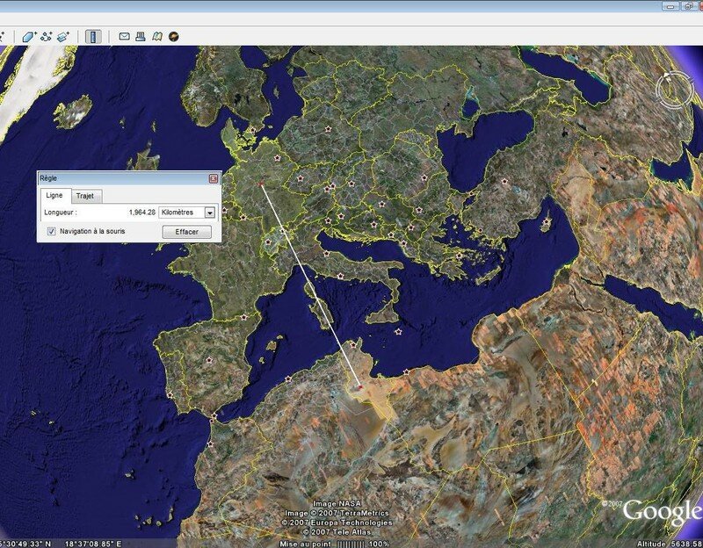Click the Add Path toolbar icon
Screen dimensions: 703x548
(47, 37)
